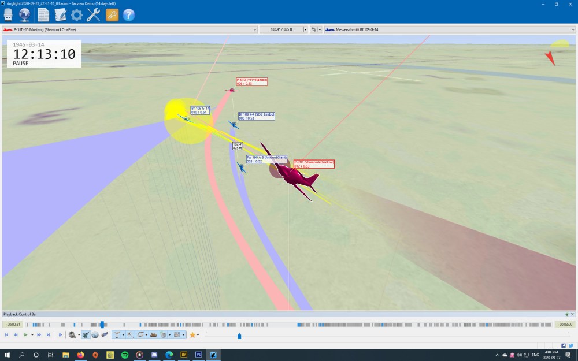
Task: Click the star bookmark icon
Action: click(192, 335)
